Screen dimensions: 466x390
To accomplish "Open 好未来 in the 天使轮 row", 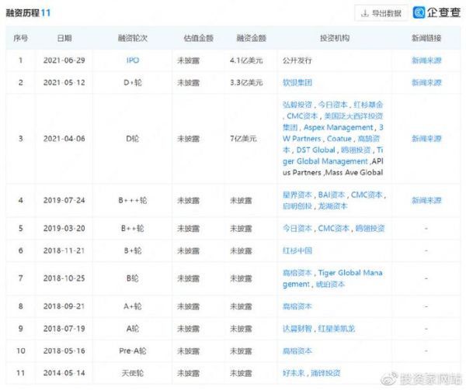I will click(294, 373).
